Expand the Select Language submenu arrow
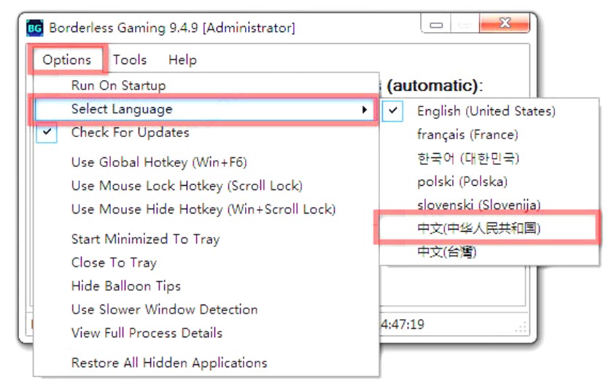This screenshot has height=384, width=606. click(364, 110)
